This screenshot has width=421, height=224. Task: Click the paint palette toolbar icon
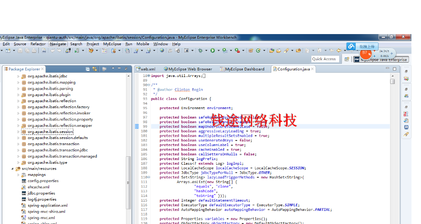(91, 50)
